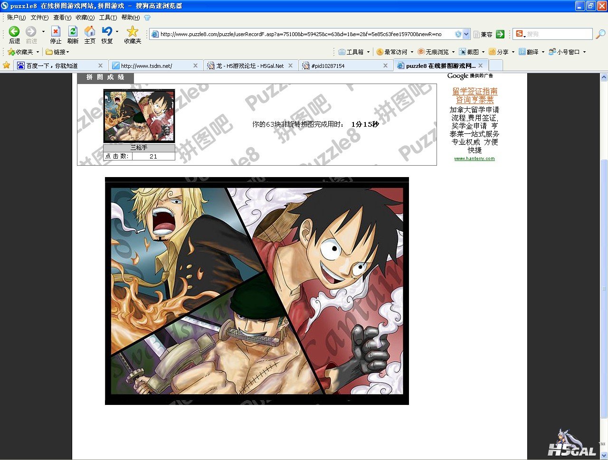The width and height of the screenshot is (608, 460).
Task: Open the 收藏 menu
Action: [x=85, y=18]
